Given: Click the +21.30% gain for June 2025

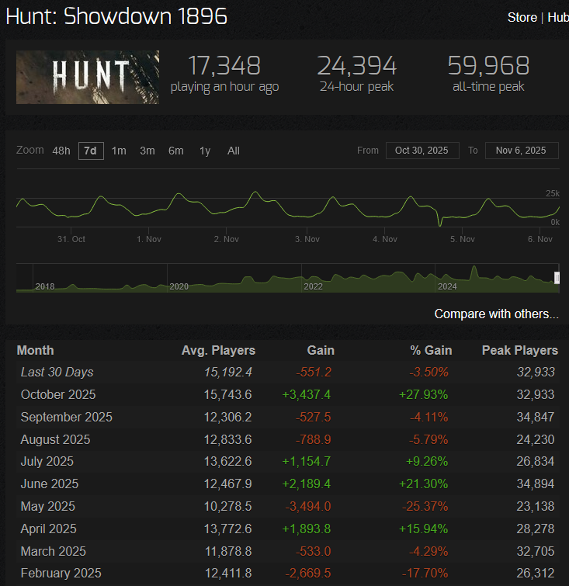Looking at the screenshot, I should coord(423,484).
